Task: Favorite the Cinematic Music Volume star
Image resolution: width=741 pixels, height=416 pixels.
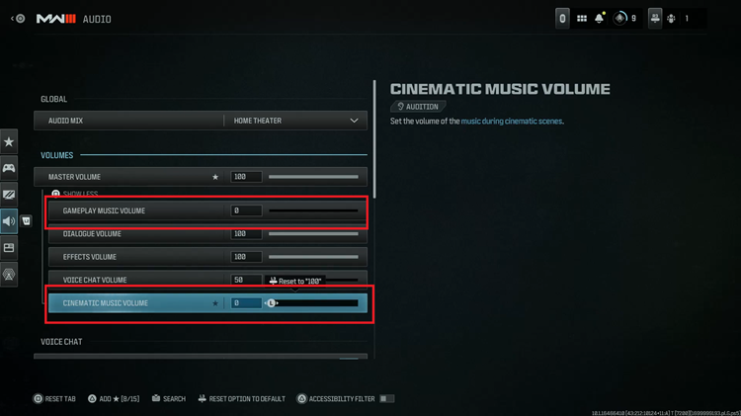Action: pyautogui.click(x=215, y=303)
